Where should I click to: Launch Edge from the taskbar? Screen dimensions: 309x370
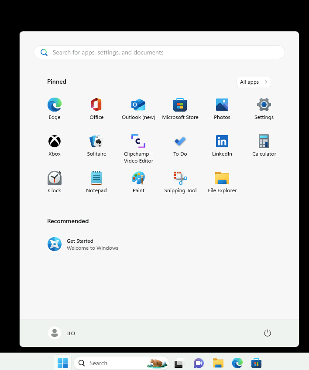tap(237, 363)
